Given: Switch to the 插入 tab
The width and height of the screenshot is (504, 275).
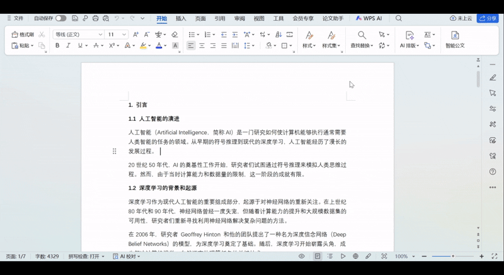Looking at the screenshot, I should (x=181, y=19).
